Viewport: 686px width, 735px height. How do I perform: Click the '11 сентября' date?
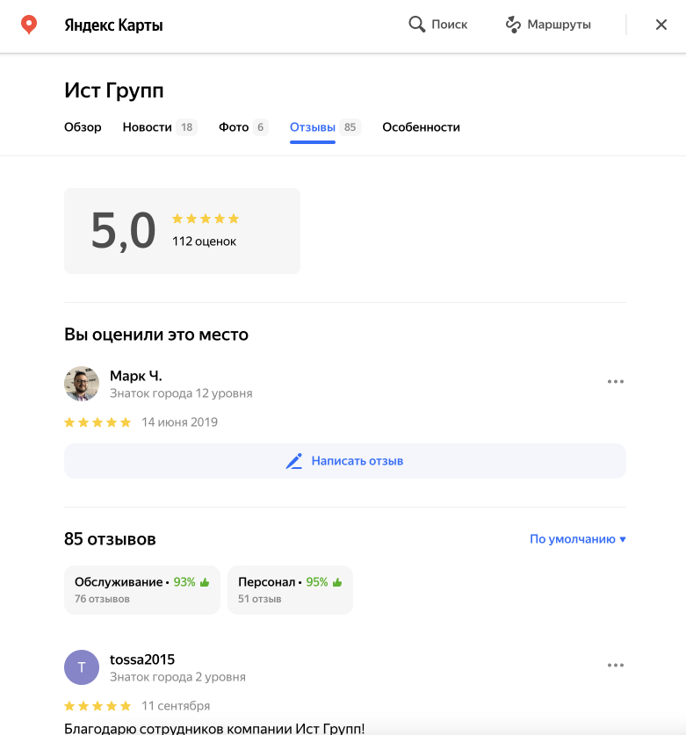pyautogui.click(x=176, y=706)
